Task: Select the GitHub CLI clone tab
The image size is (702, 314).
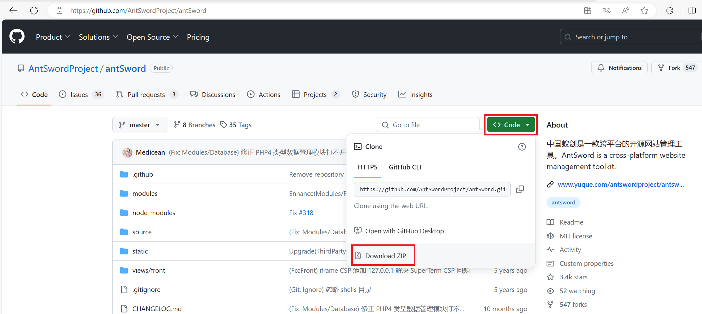Action: [405, 167]
